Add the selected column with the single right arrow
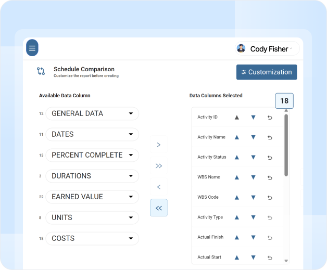 point(159,145)
